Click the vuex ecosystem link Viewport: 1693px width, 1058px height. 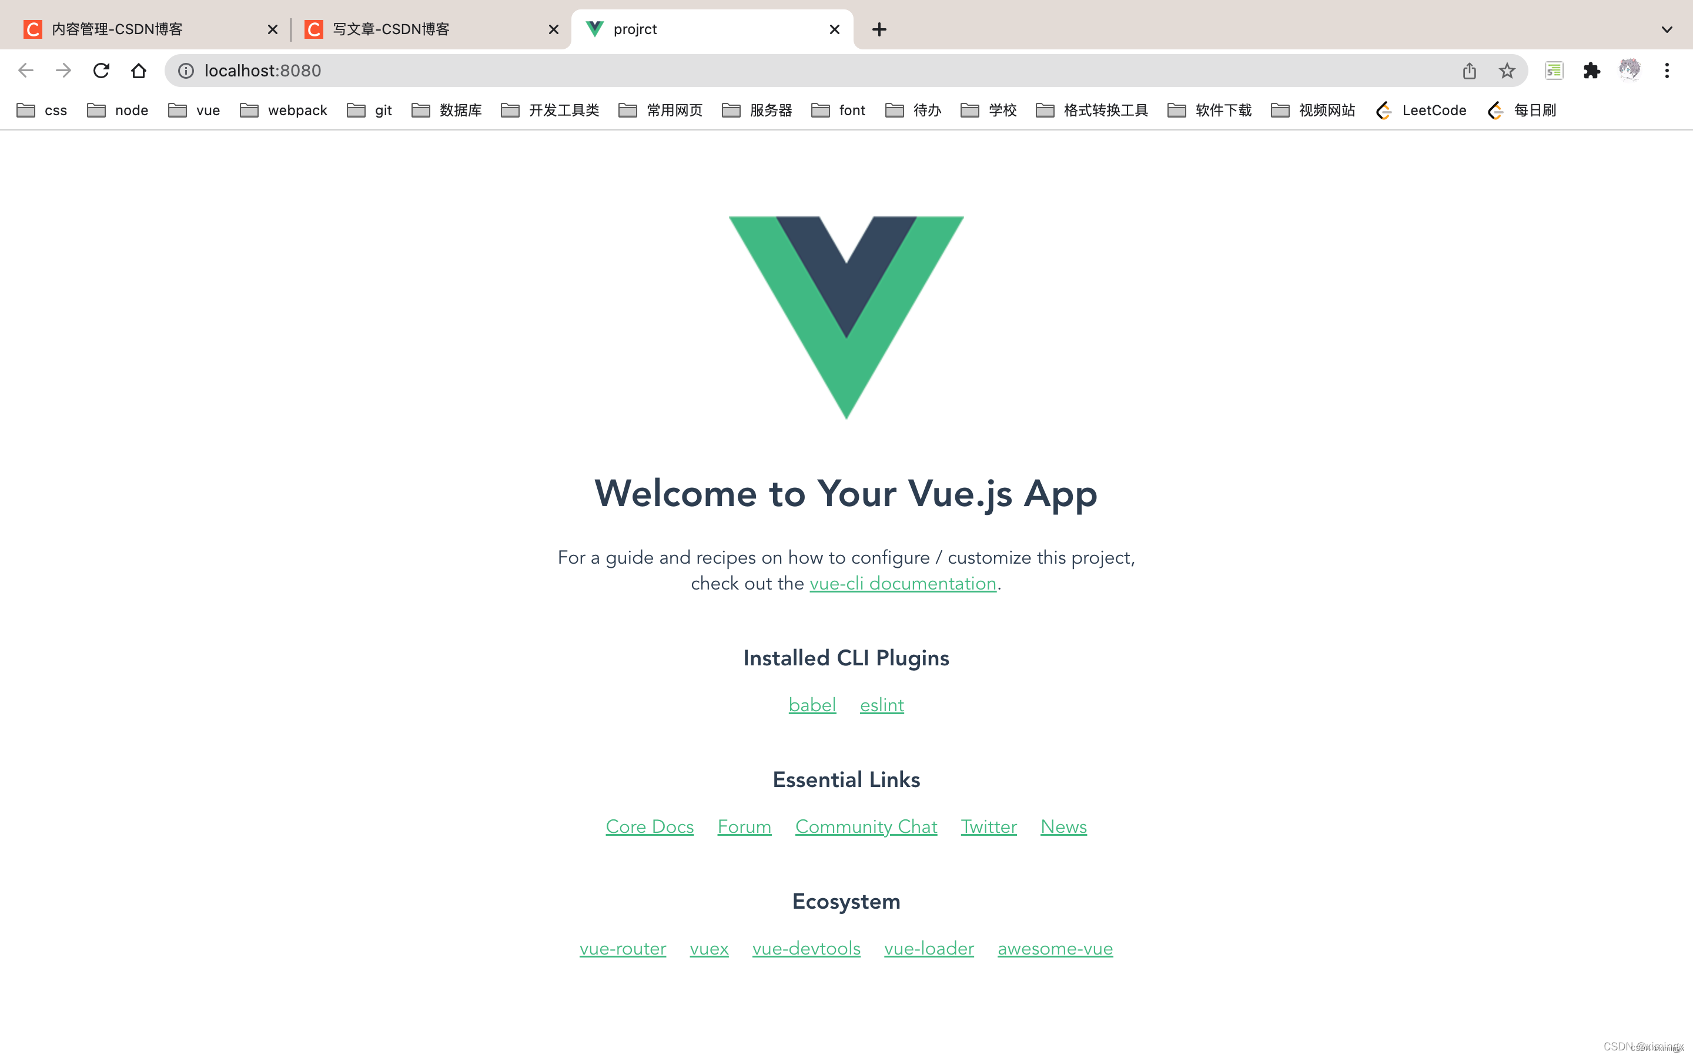(x=710, y=948)
